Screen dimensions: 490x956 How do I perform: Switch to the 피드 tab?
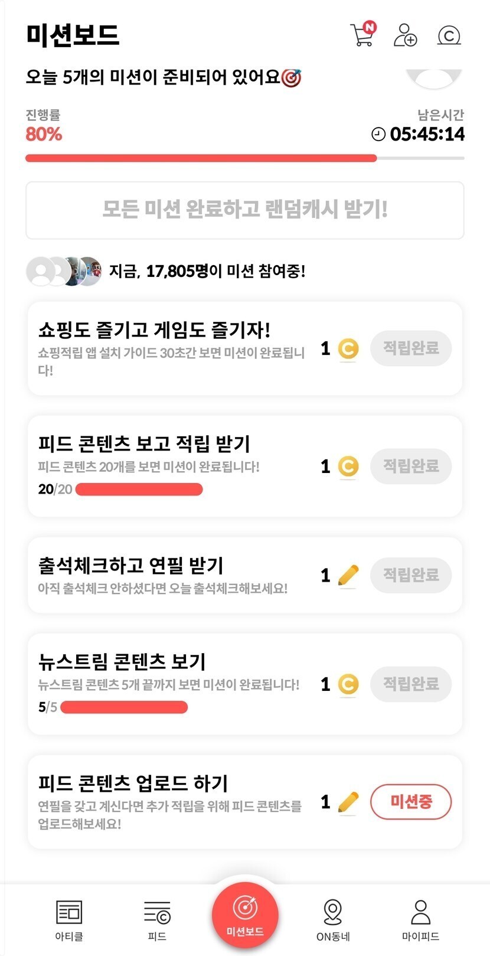point(157,919)
